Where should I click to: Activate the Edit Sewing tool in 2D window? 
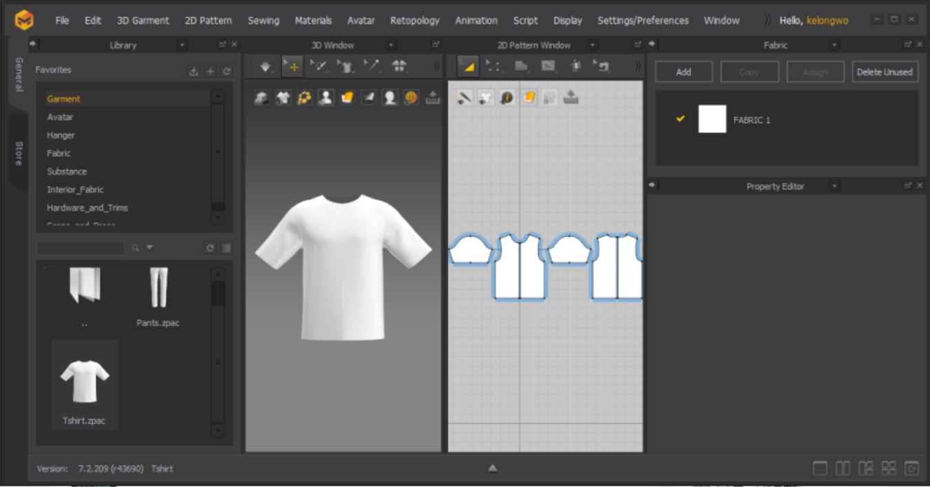(x=604, y=67)
